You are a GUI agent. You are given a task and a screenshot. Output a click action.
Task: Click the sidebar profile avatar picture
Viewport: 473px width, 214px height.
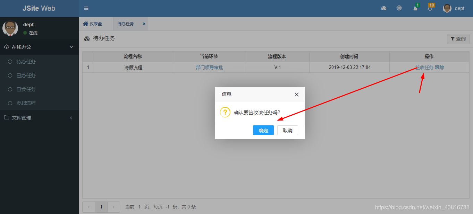[x=10, y=28]
